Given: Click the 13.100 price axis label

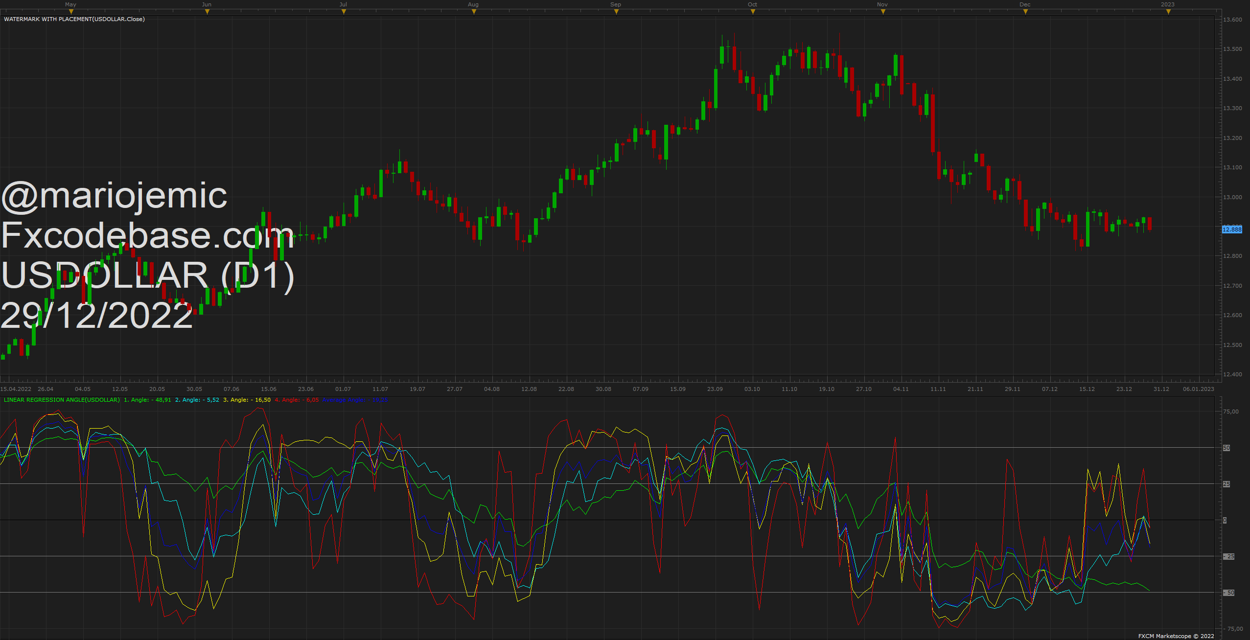Looking at the screenshot, I should tap(1232, 167).
